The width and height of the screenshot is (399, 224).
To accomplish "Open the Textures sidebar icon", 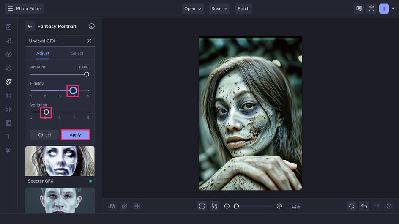I will pos(8,123).
